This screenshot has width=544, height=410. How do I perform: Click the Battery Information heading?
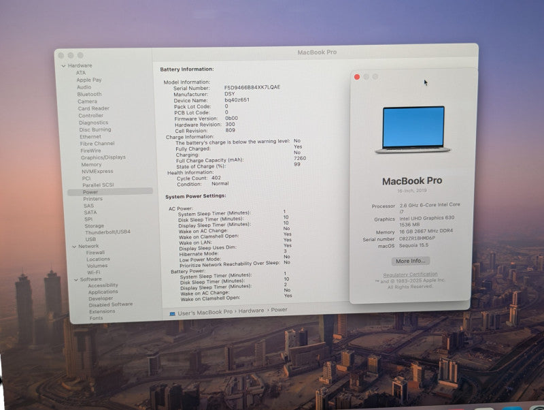[x=187, y=69]
